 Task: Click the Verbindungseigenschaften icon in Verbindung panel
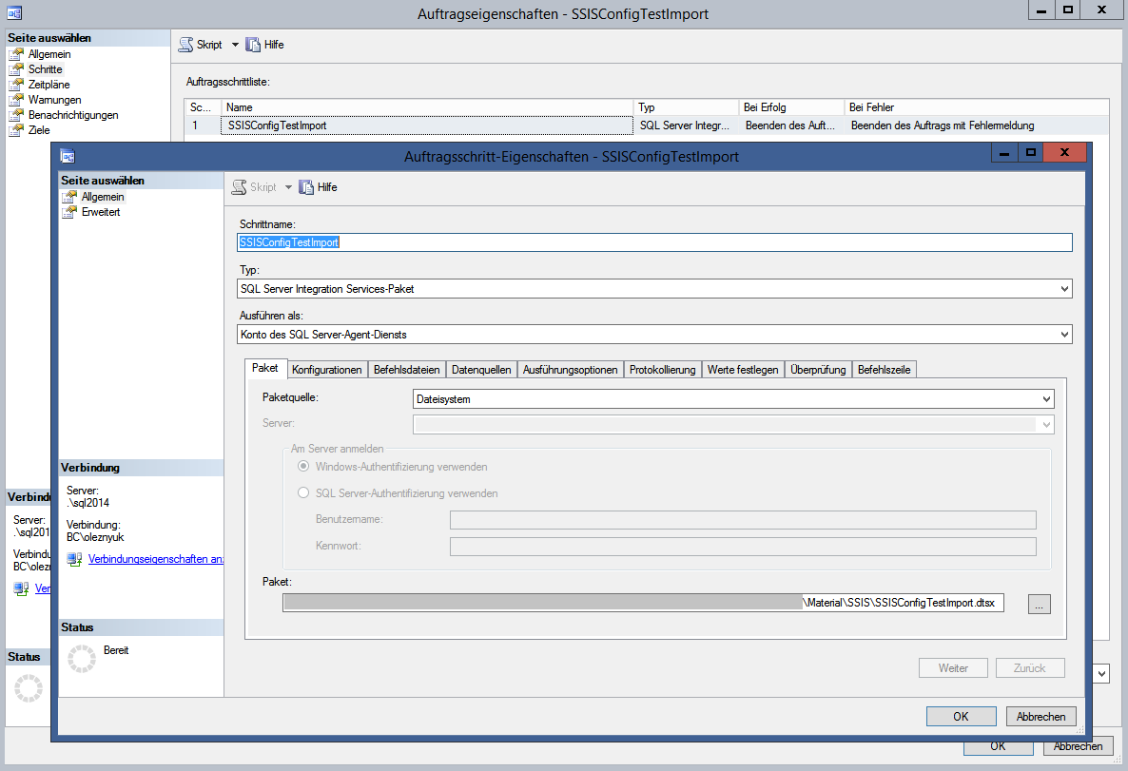point(74,559)
